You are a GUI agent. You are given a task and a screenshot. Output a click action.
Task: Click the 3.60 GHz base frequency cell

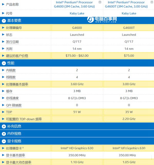(77, 84)
